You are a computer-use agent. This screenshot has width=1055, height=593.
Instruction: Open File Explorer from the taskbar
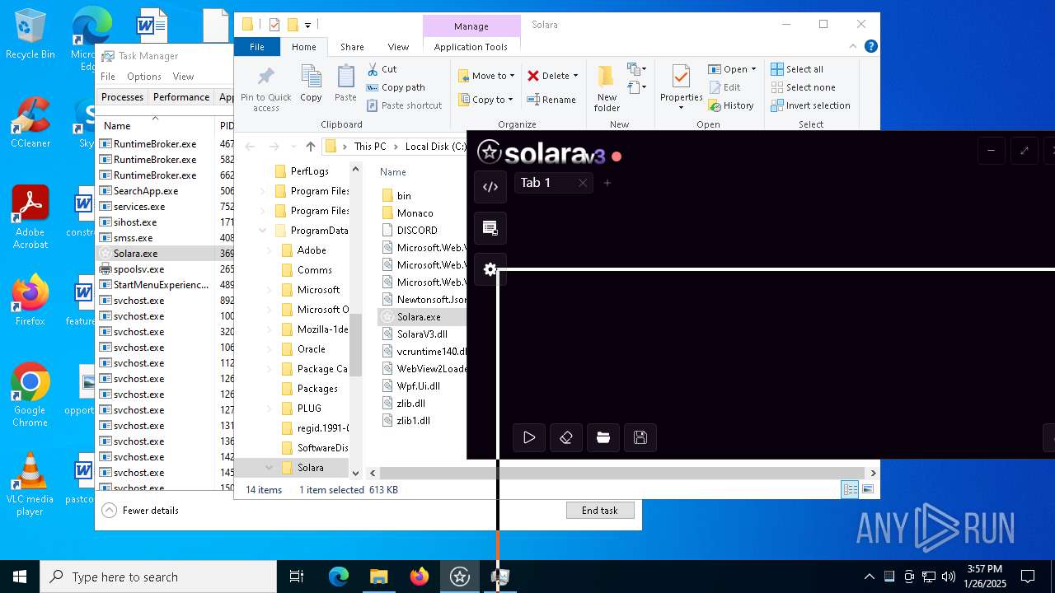coord(379,577)
